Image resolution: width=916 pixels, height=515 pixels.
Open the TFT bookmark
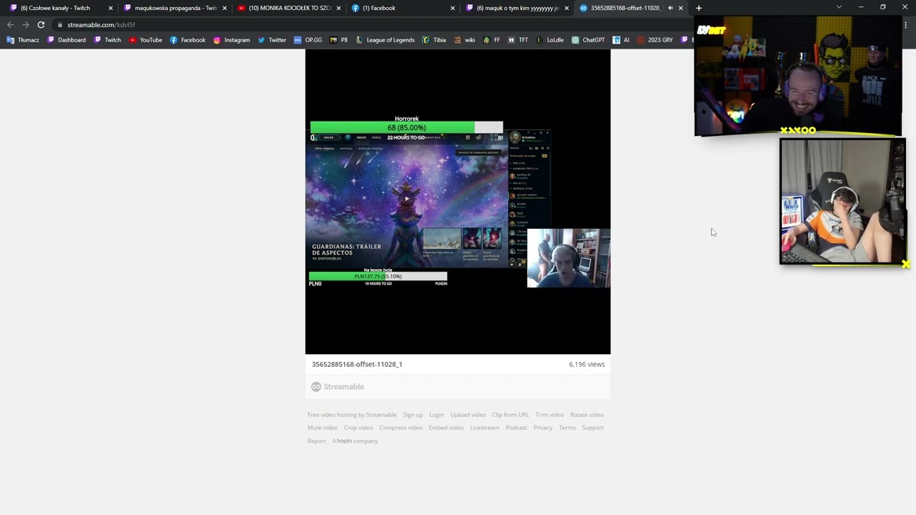[518, 40]
